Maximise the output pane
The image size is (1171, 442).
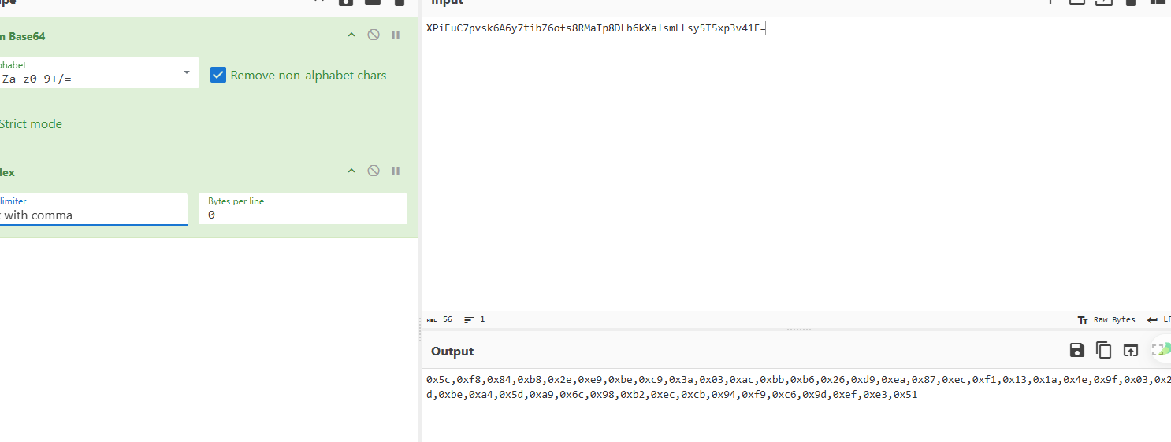coord(1158,351)
